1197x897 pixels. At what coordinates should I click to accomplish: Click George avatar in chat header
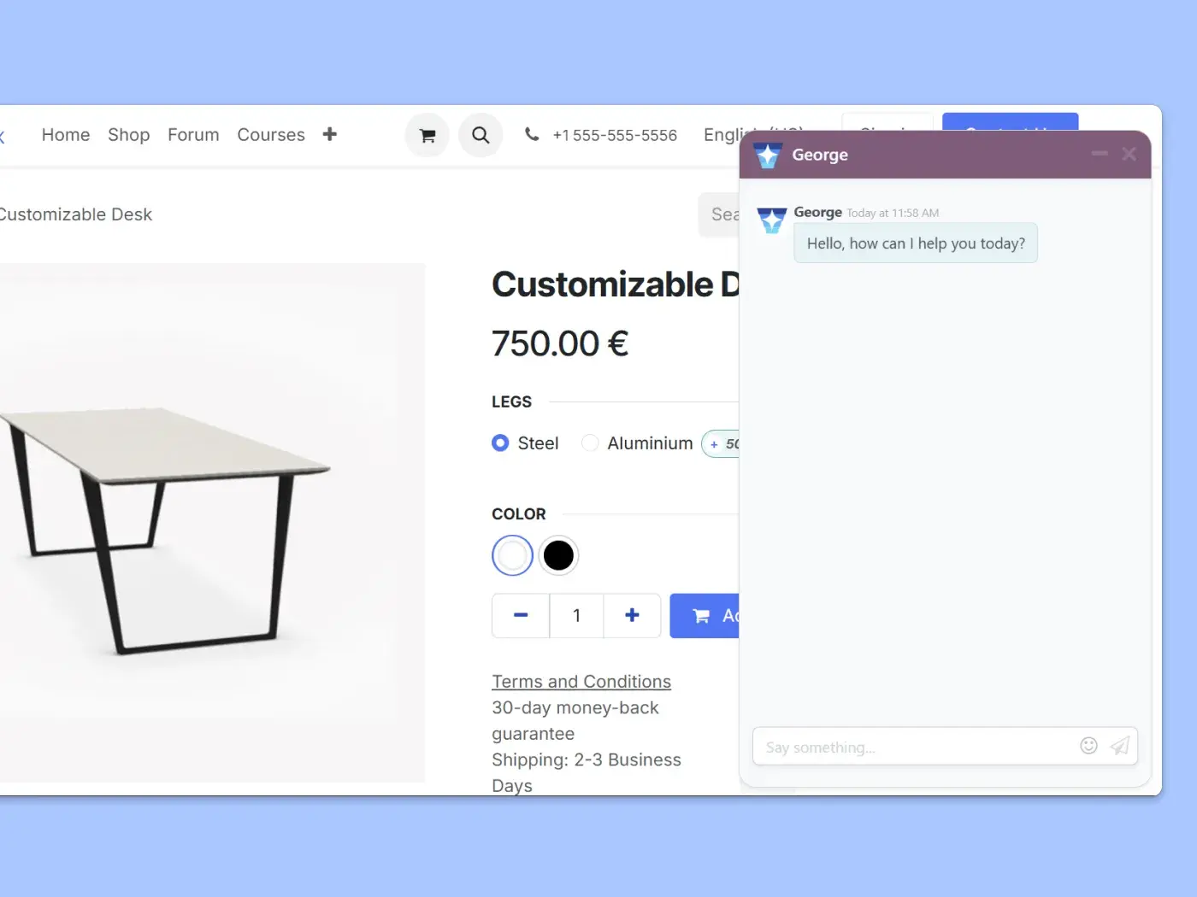pos(767,155)
